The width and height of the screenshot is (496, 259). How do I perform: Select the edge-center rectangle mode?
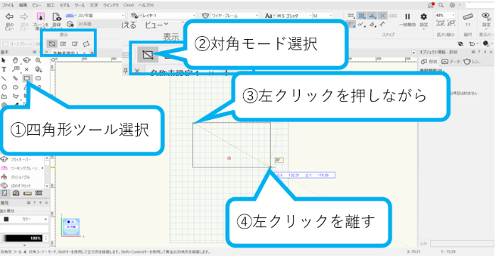click(75, 44)
